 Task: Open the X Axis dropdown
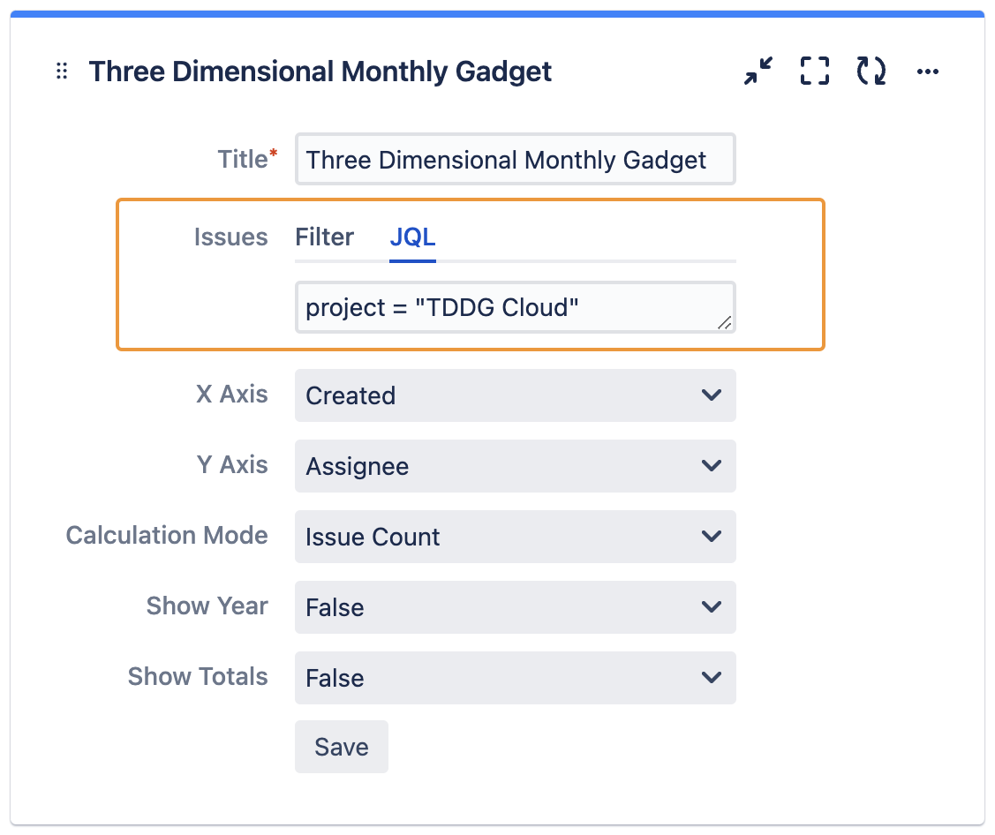click(515, 395)
